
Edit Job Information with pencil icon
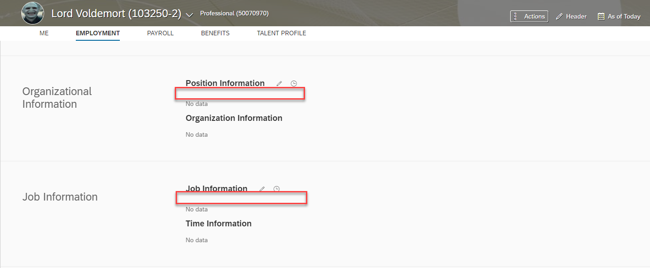coord(262,189)
